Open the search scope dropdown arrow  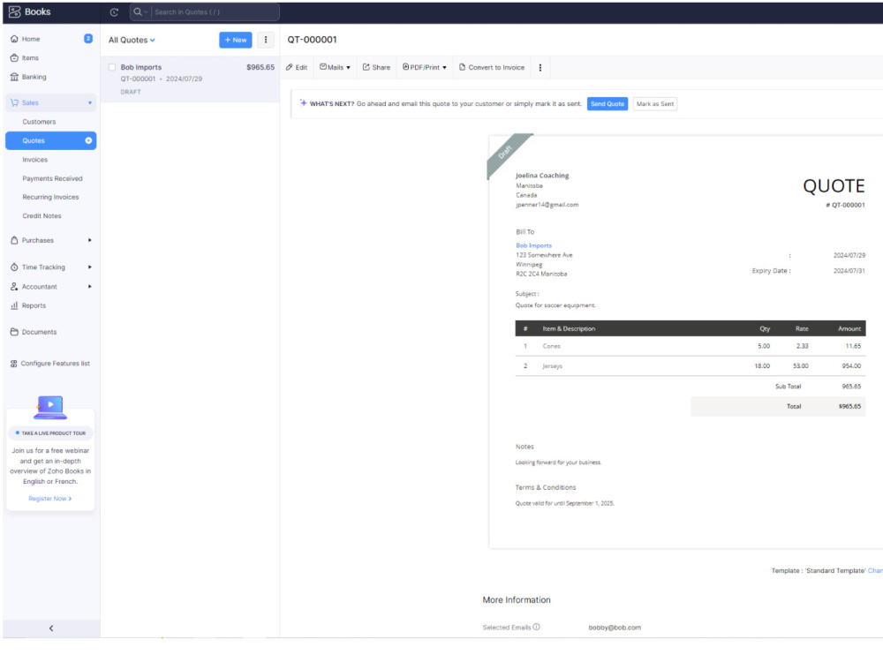click(x=146, y=11)
